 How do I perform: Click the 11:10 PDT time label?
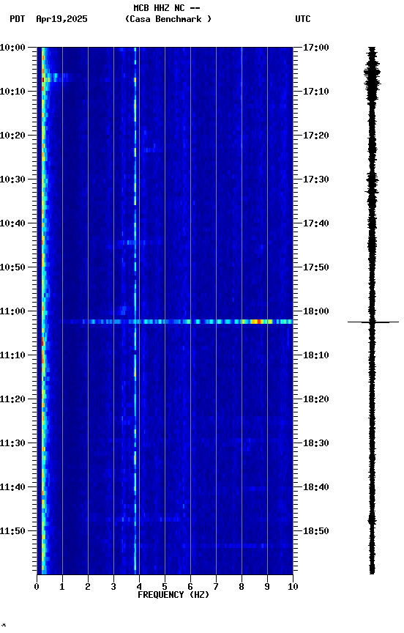click(x=12, y=355)
